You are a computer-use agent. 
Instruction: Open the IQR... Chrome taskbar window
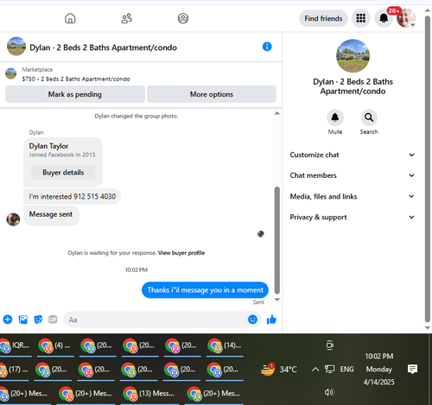tap(16, 345)
